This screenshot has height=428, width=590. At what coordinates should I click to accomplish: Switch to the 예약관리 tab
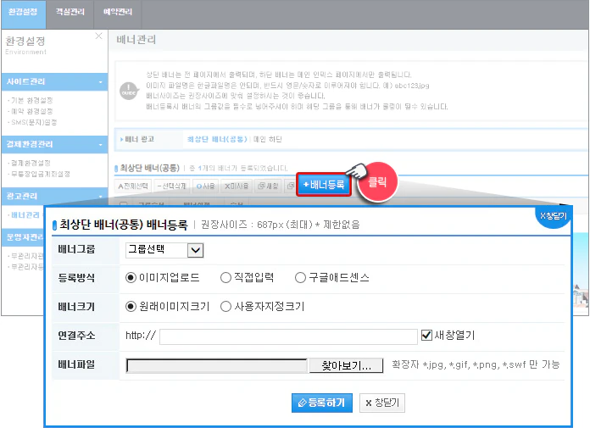118,14
